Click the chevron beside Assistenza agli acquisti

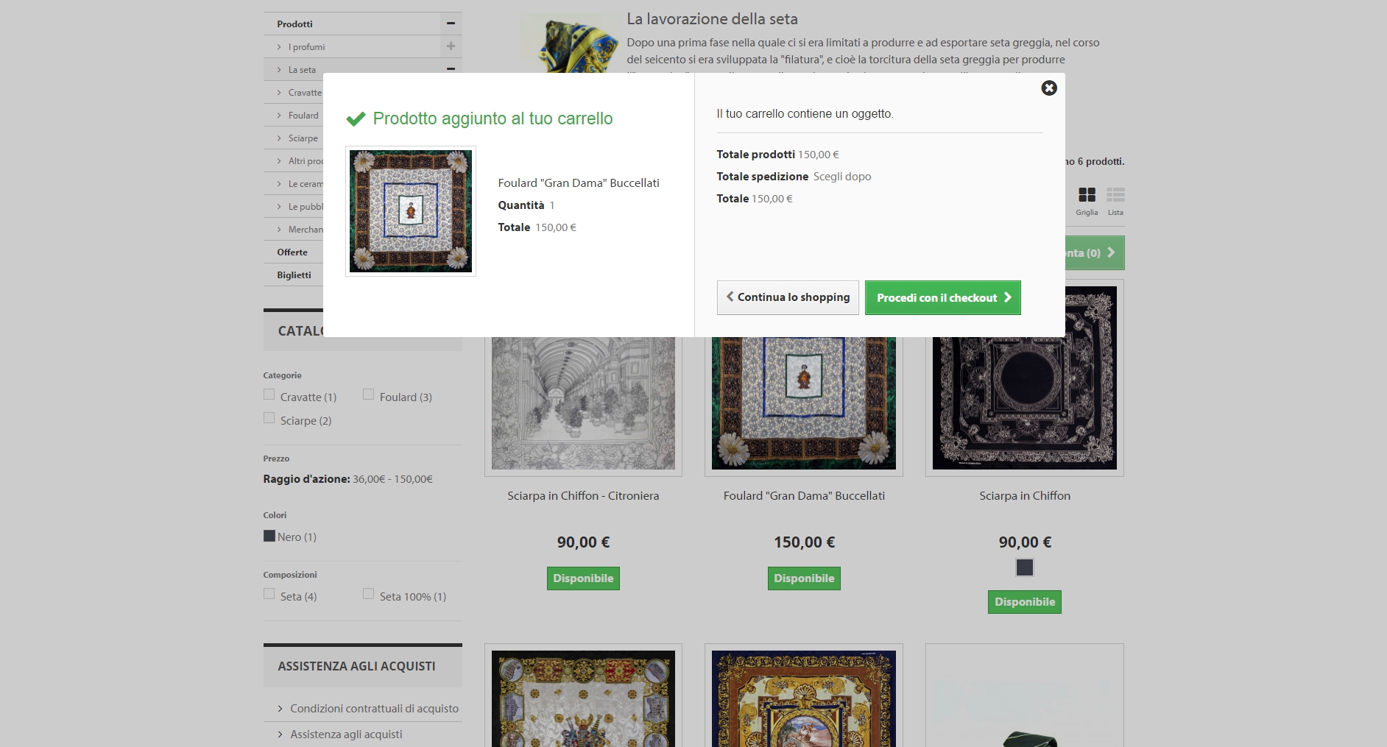pos(280,734)
